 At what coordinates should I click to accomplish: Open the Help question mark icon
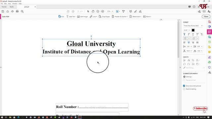(194, 7)
